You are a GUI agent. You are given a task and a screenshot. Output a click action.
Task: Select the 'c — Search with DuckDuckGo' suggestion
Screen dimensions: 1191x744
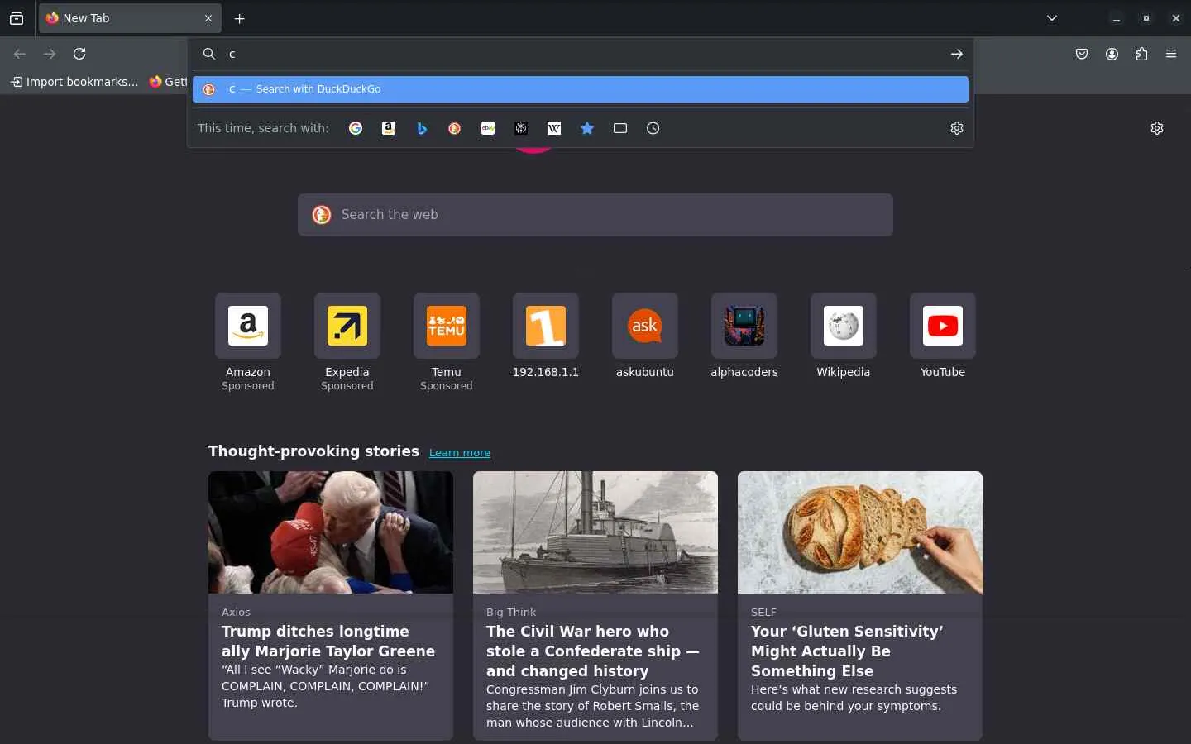coord(580,89)
